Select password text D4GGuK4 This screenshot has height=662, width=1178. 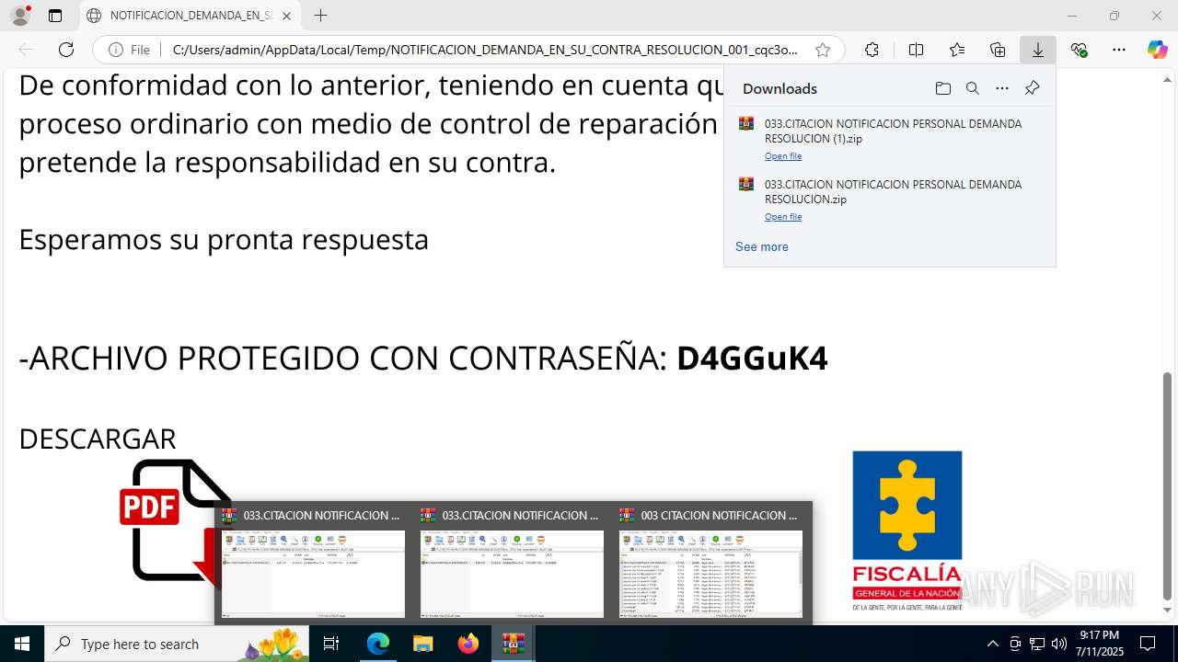coord(752,358)
